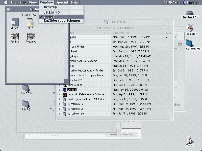Click the date 'Sat, Oct 3, 1998, 12:03 PM'
The height and width of the screenshot is (151, 202).
point(130,70)
